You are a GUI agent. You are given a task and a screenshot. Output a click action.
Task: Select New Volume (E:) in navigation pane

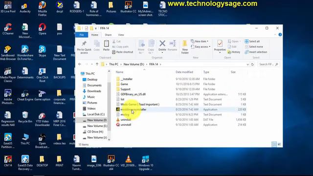(97, 126)
